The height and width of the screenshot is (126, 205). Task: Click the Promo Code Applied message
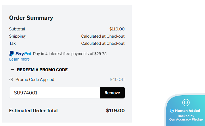pos(35,80)
